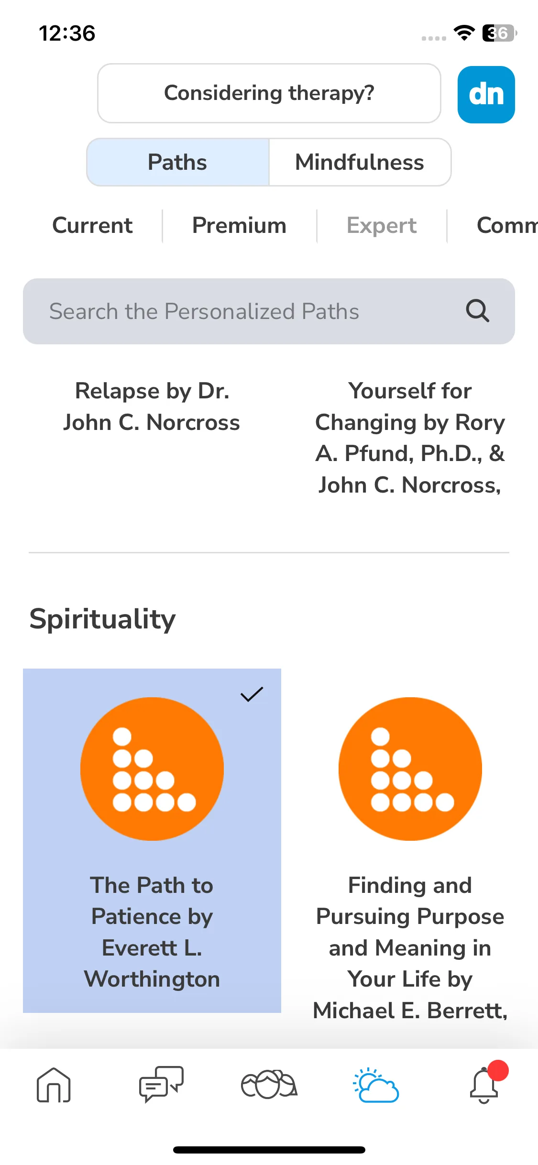Tap the Considering therapy? button
The width and height of the screenshot is (538, 1165).
269,93
